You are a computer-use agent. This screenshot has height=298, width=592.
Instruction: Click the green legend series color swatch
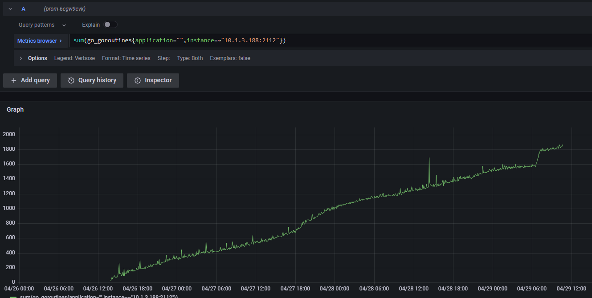13,297
